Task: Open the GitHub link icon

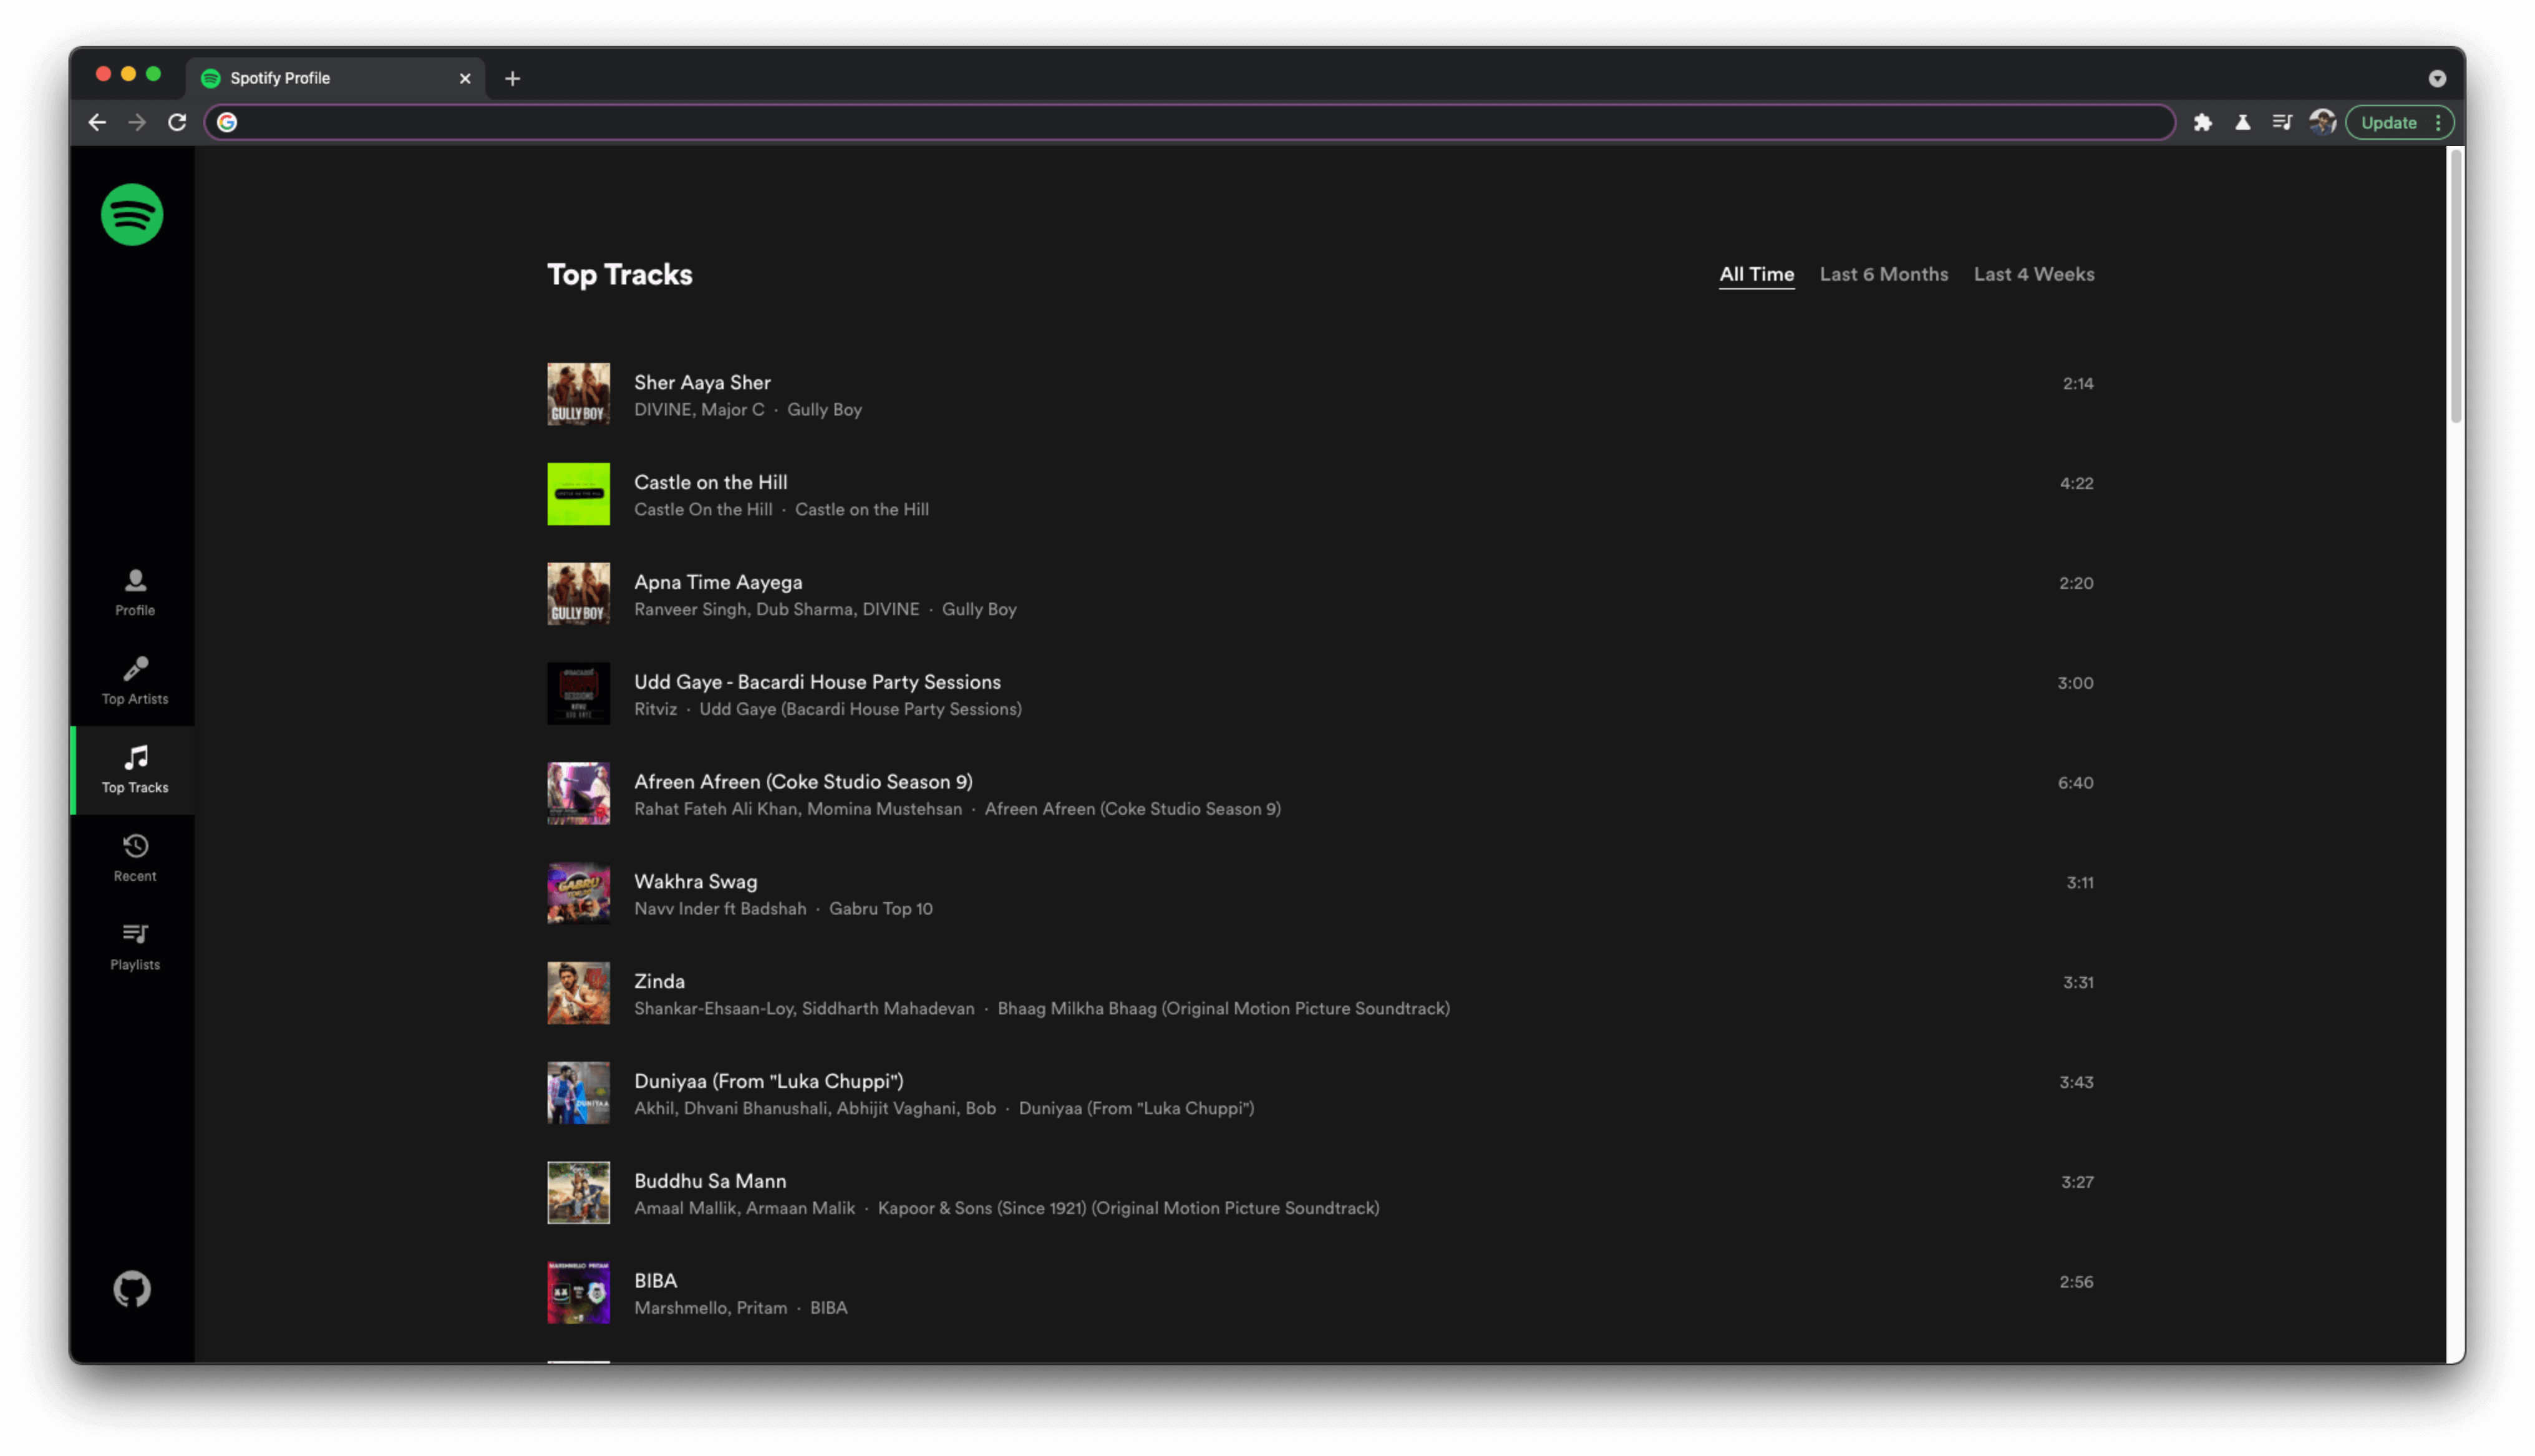Action: 132,1289
